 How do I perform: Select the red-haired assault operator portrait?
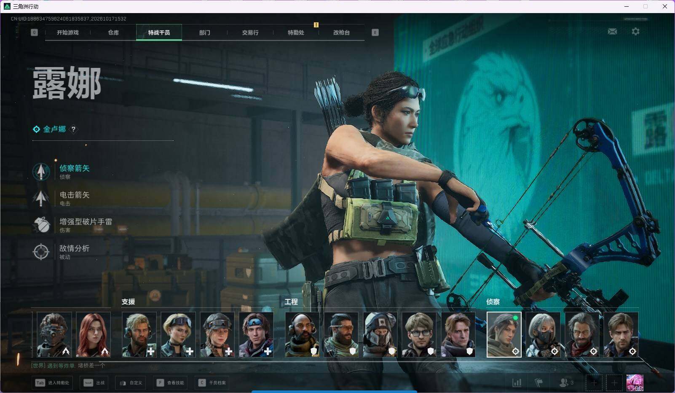[x=93, y=335]
